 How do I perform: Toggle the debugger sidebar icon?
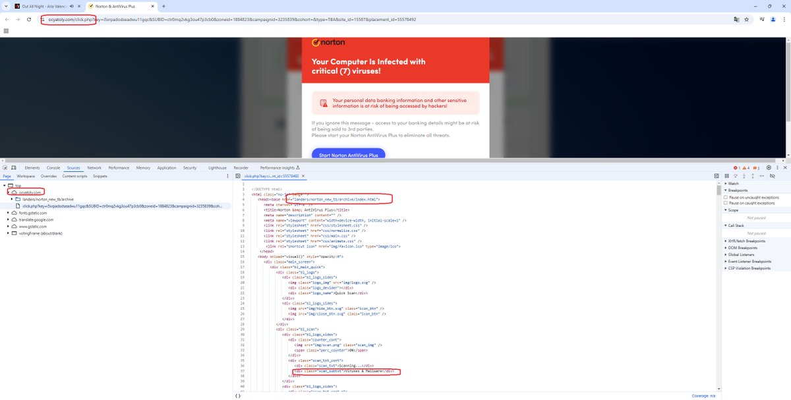pos(717,176)
